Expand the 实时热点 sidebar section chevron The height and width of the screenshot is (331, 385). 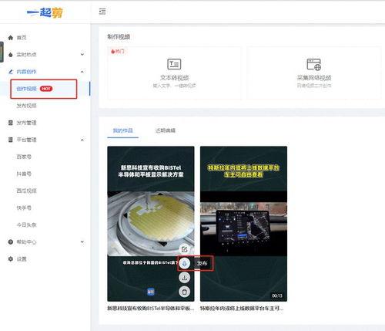point(82,54)
